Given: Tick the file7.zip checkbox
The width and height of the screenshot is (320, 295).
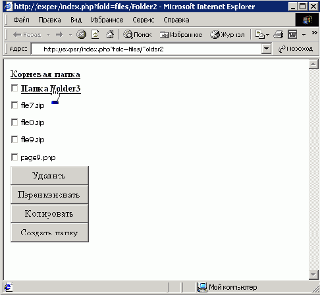Looking at the screenshot, I should pos(14,105).
